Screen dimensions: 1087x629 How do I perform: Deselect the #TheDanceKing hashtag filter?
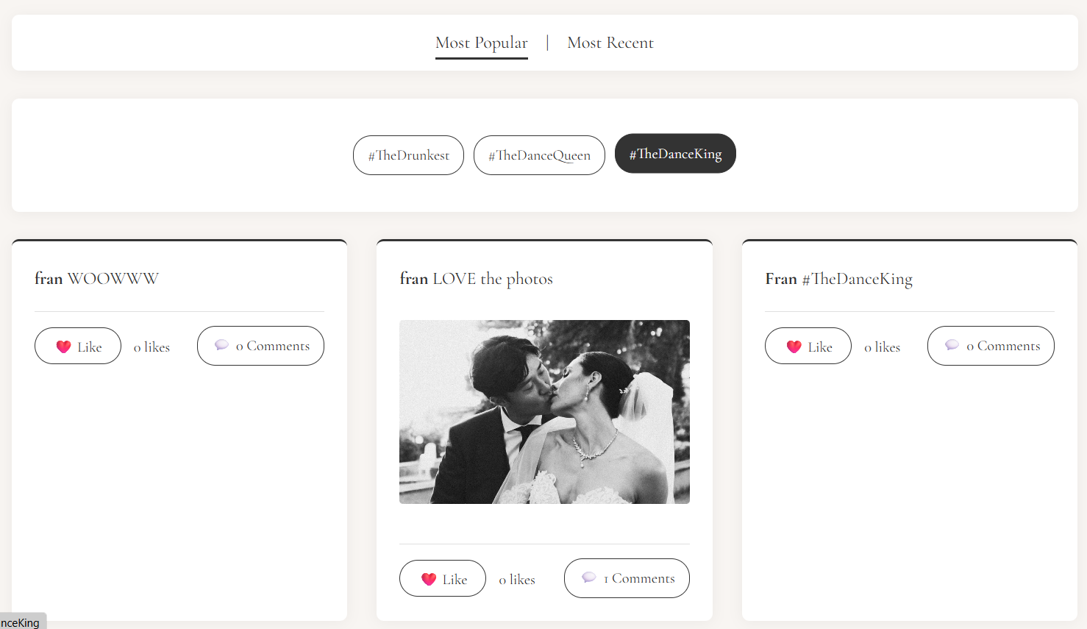675,153
